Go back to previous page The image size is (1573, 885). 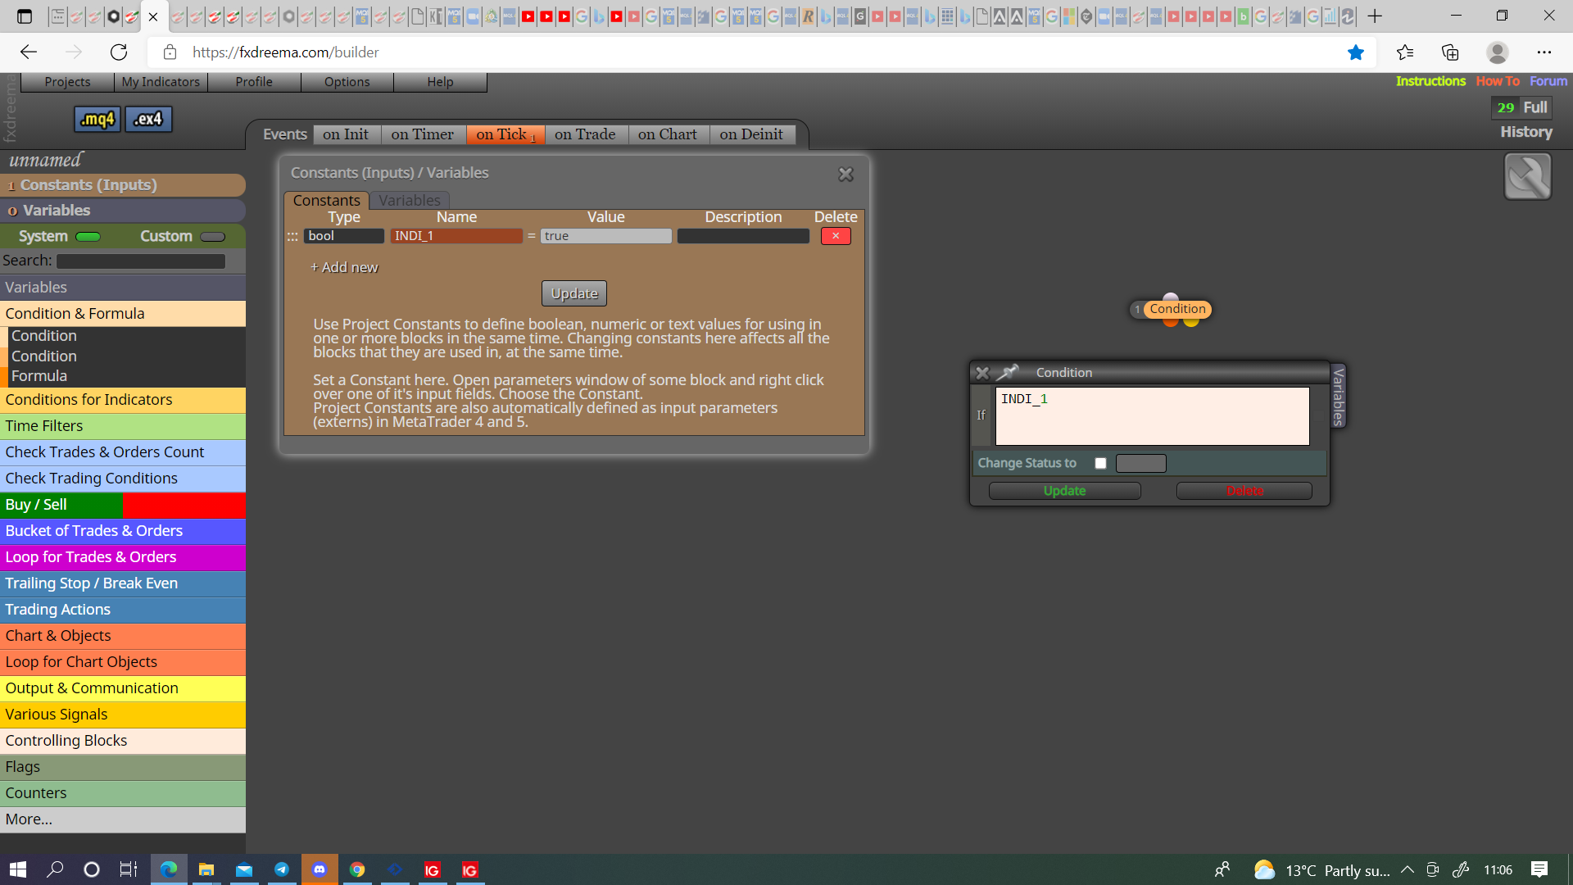tap(29, 52)
